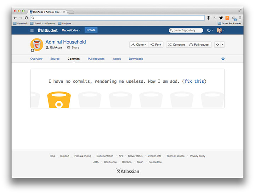The width and height of the screenshot is (255, 194).
Task: Click the Atlassian logo in footer
Action: click(x=127, y=171)
